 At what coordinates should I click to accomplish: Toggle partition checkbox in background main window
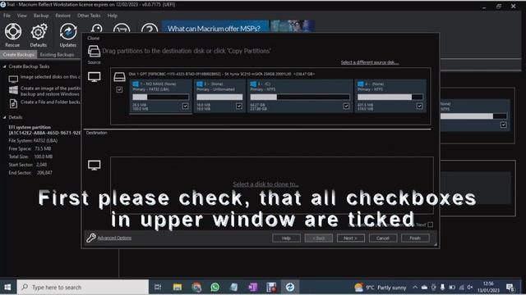pyautogui.click(x=504, y=125)
